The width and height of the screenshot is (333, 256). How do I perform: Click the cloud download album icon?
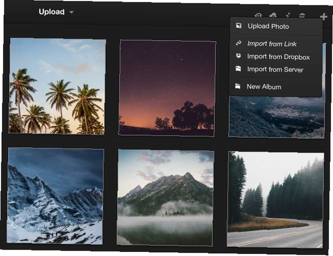pos(273,15)
